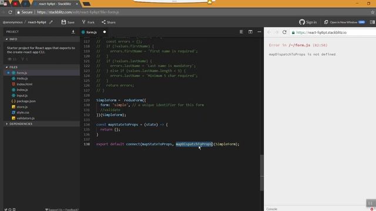Close the react-fq4ipt StackBlitz browser tab
This screenshot has width=376, height=211.
77,4
